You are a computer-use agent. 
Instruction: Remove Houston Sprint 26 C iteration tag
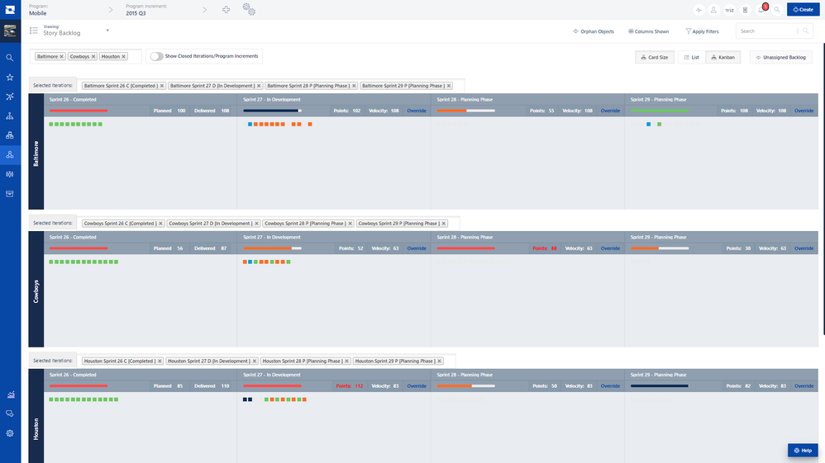[x=160, y=361]
